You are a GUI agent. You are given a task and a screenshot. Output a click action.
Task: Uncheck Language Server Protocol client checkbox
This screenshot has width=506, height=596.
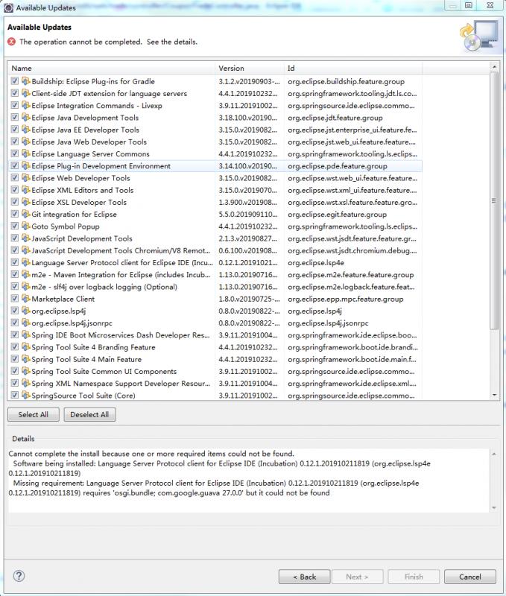tap(14, 262)
